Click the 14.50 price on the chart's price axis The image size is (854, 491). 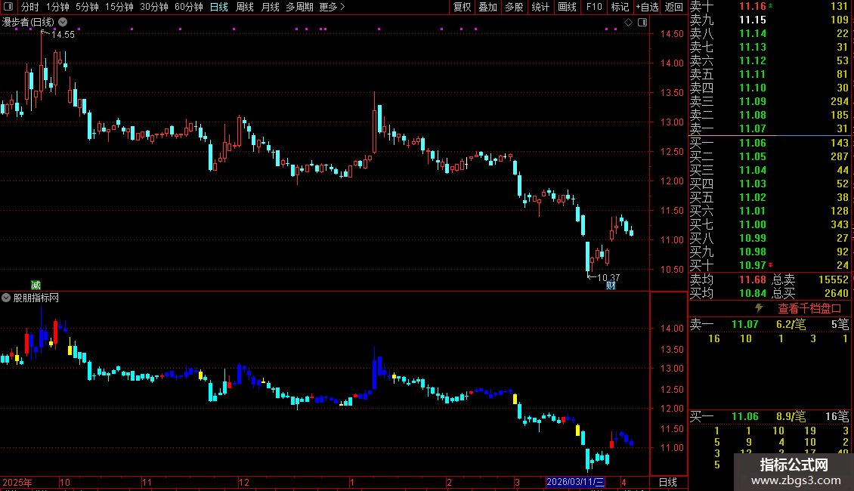(672, 34)
